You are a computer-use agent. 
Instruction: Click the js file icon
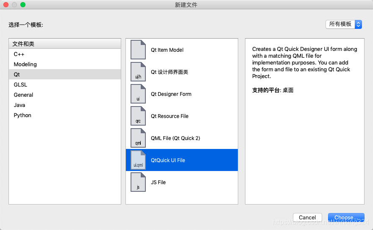tap(138, 182)
